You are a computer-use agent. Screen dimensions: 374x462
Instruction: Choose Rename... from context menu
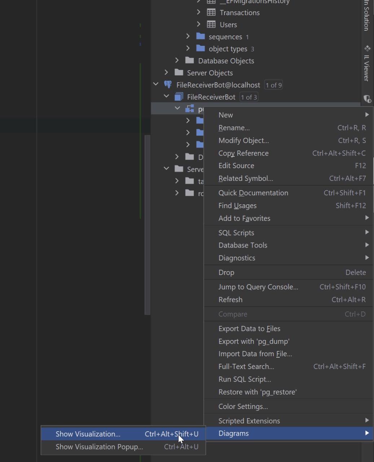click(289, 128)
